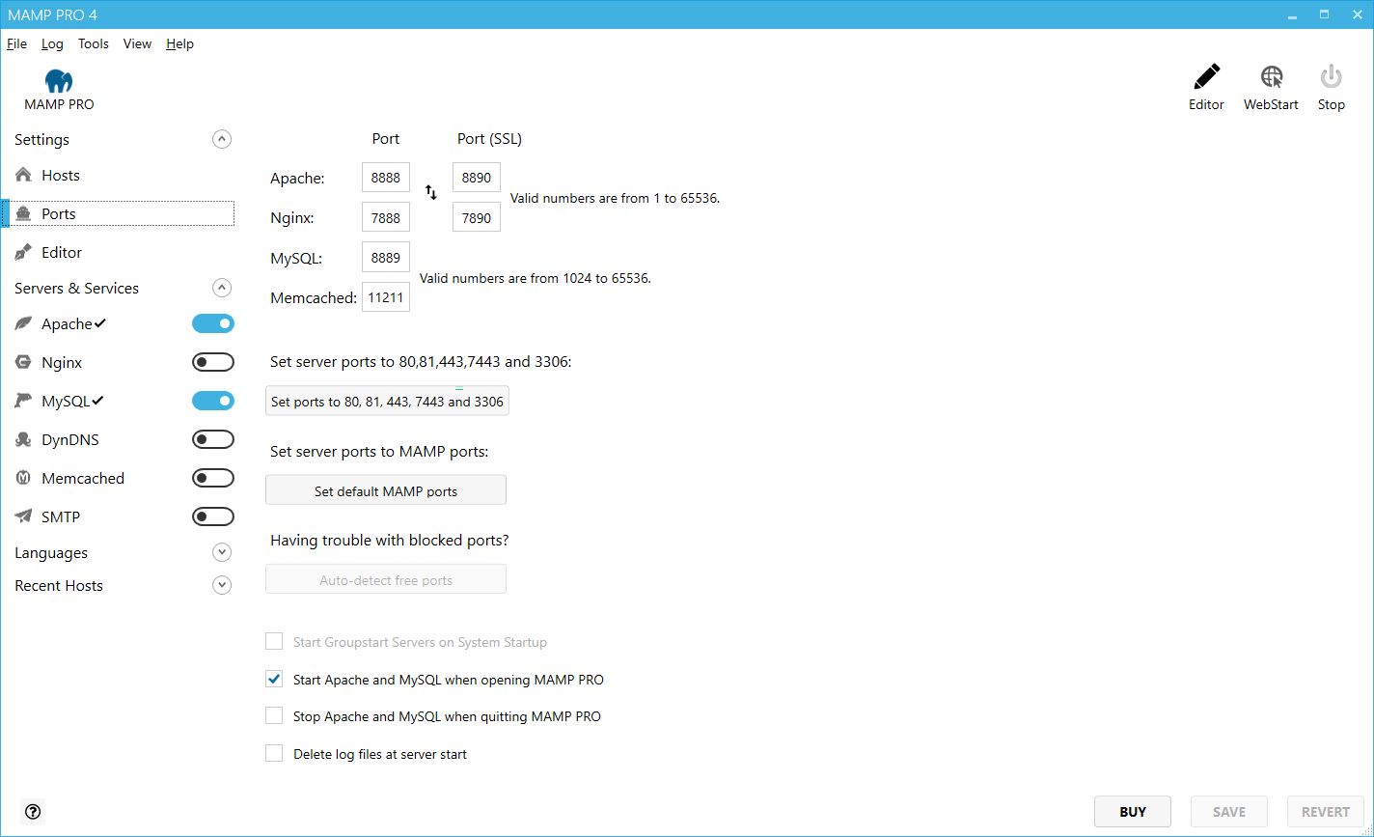Enable the SMTP service toggle
1374x837 pixels.
click(213, 516)
